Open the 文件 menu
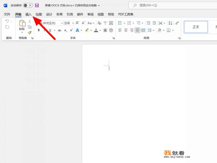This screenshot has width=217, height=163. (x=7, y=14)
